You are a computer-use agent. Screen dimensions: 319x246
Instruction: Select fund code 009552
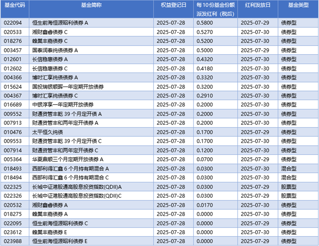coord(13,114)
